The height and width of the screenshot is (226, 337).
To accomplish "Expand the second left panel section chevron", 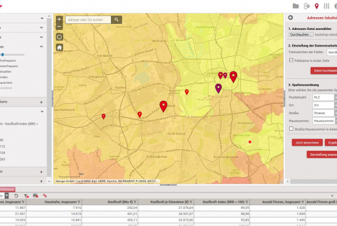I will pyautogui.click(x=42, y=27).
